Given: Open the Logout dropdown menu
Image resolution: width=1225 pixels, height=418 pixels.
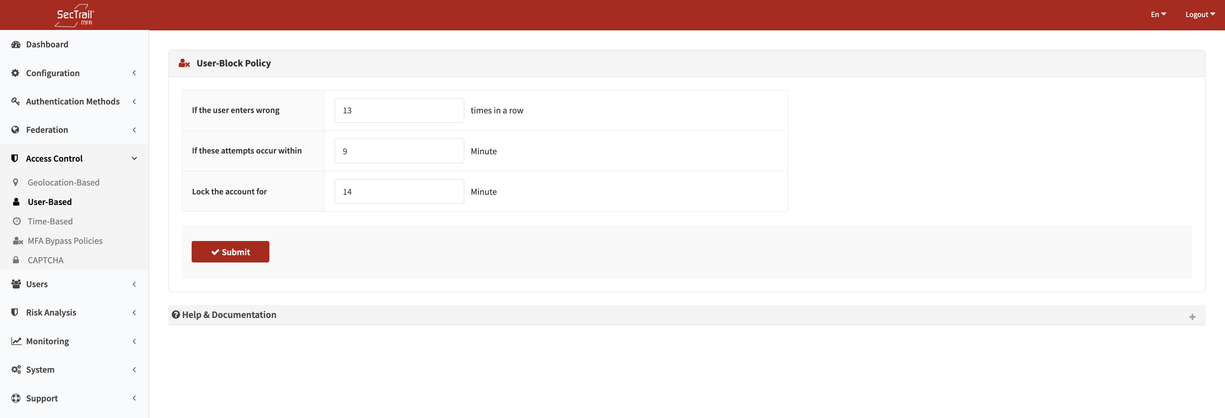Looking at the screenshot, I should 1199,15.
